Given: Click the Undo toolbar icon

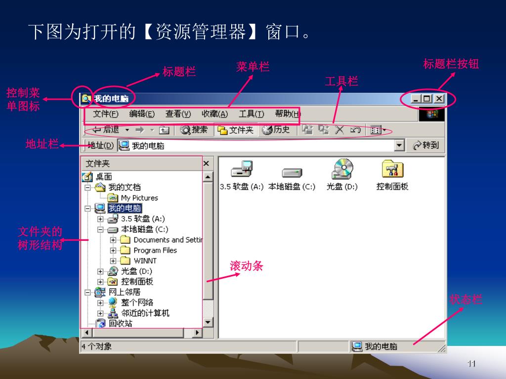Looking at the screenshot, I should [x=355, y=130].
